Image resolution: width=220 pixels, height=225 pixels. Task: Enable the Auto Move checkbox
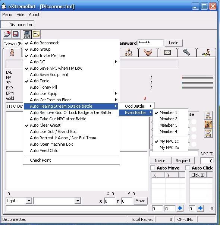153,168
